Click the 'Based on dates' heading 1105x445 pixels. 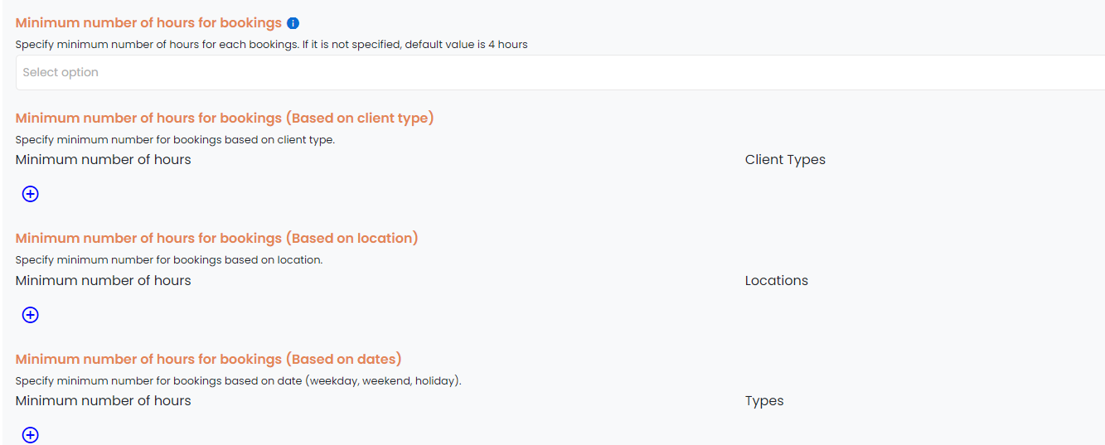pos(208,359)
